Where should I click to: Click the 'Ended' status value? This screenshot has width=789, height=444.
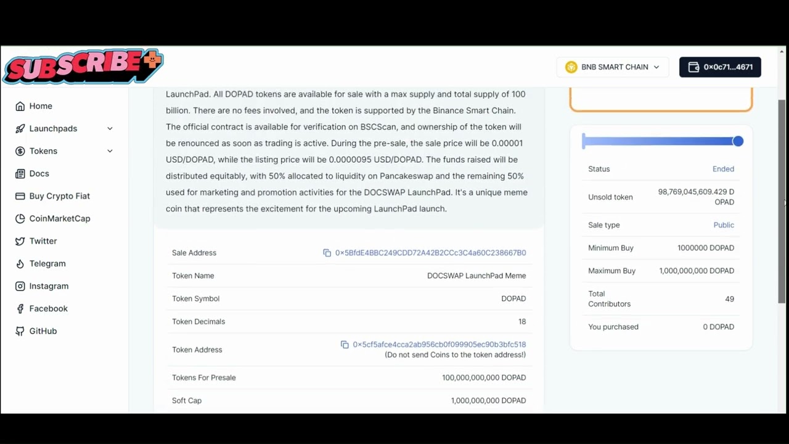(723, 169)
